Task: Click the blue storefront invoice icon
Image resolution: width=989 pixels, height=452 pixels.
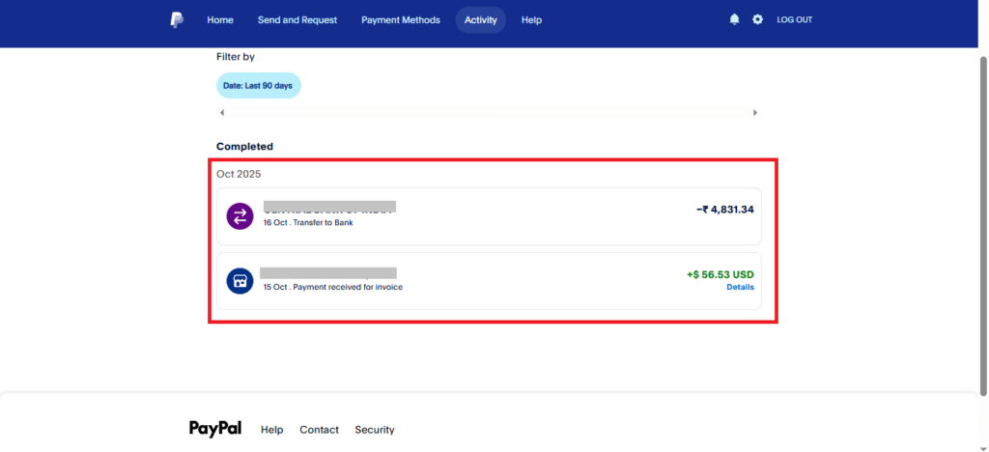Action: [240, 281]
